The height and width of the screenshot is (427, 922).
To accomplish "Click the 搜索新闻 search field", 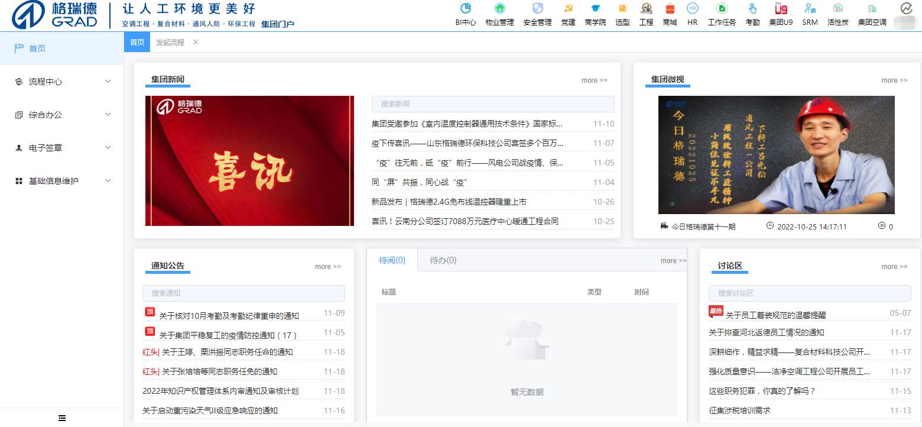I will click(492, 104).
